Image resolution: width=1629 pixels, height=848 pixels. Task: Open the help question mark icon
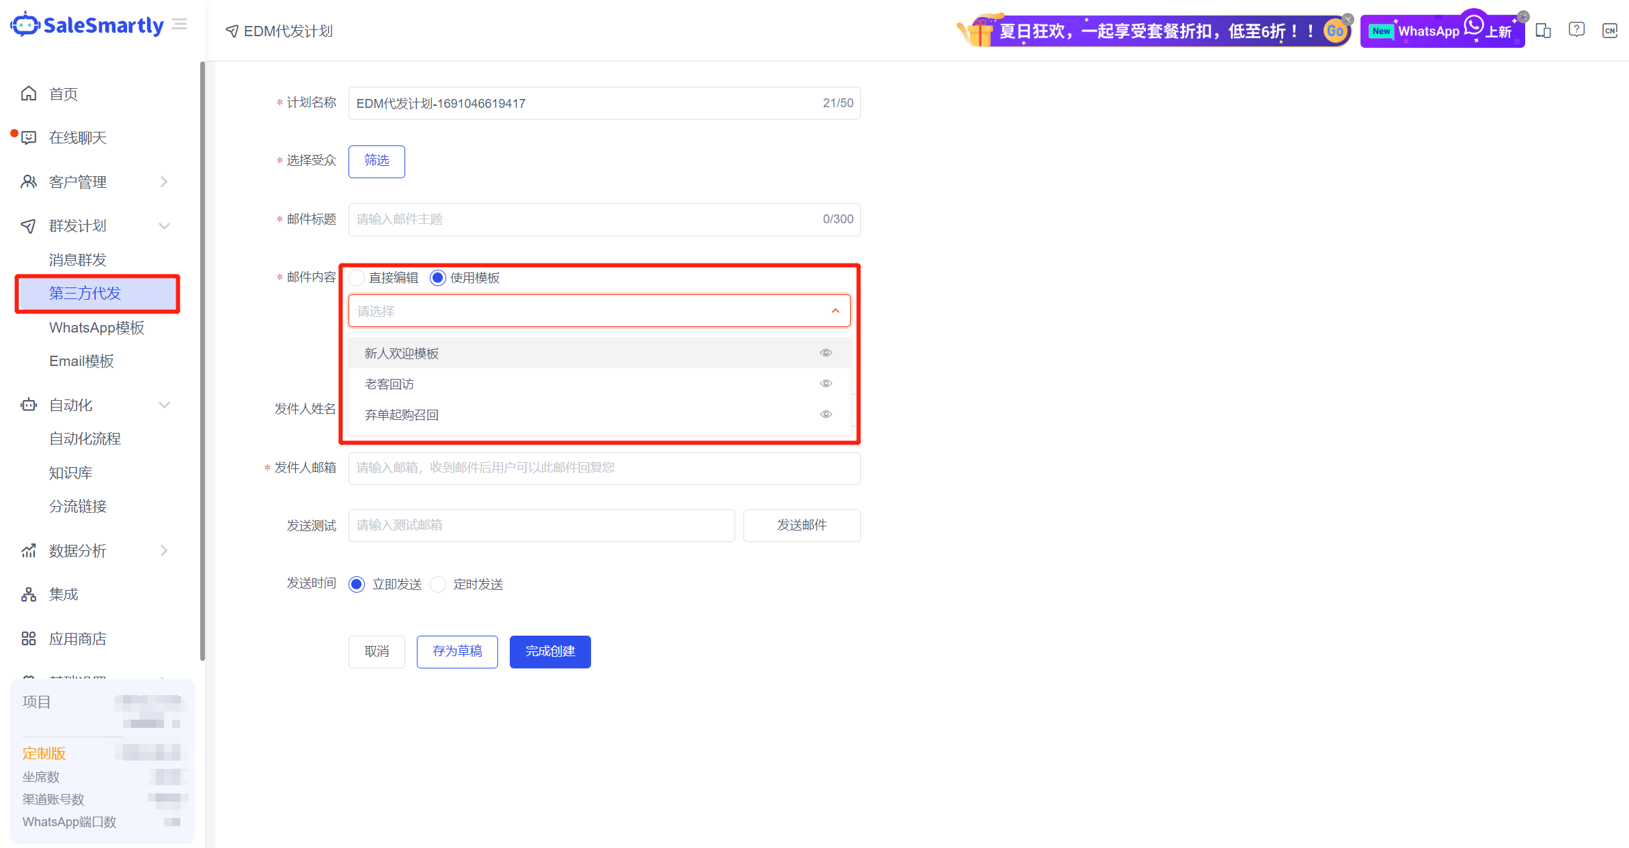1576,30
